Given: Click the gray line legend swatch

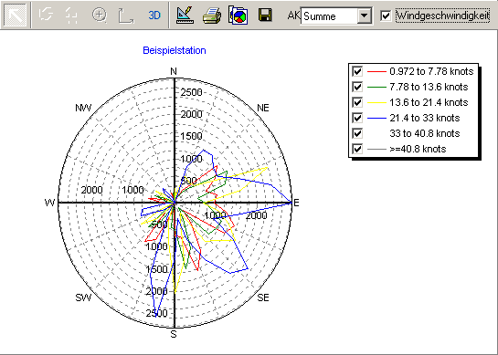Looking at the screenshot, I should 376,149.
